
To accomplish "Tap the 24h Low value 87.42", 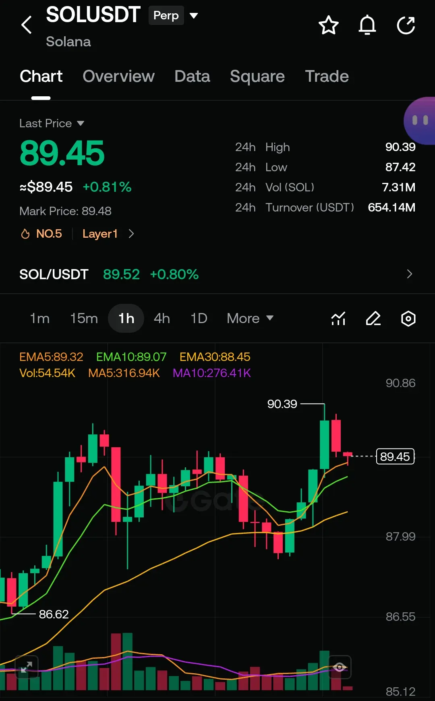I will [x=400, y=167].
